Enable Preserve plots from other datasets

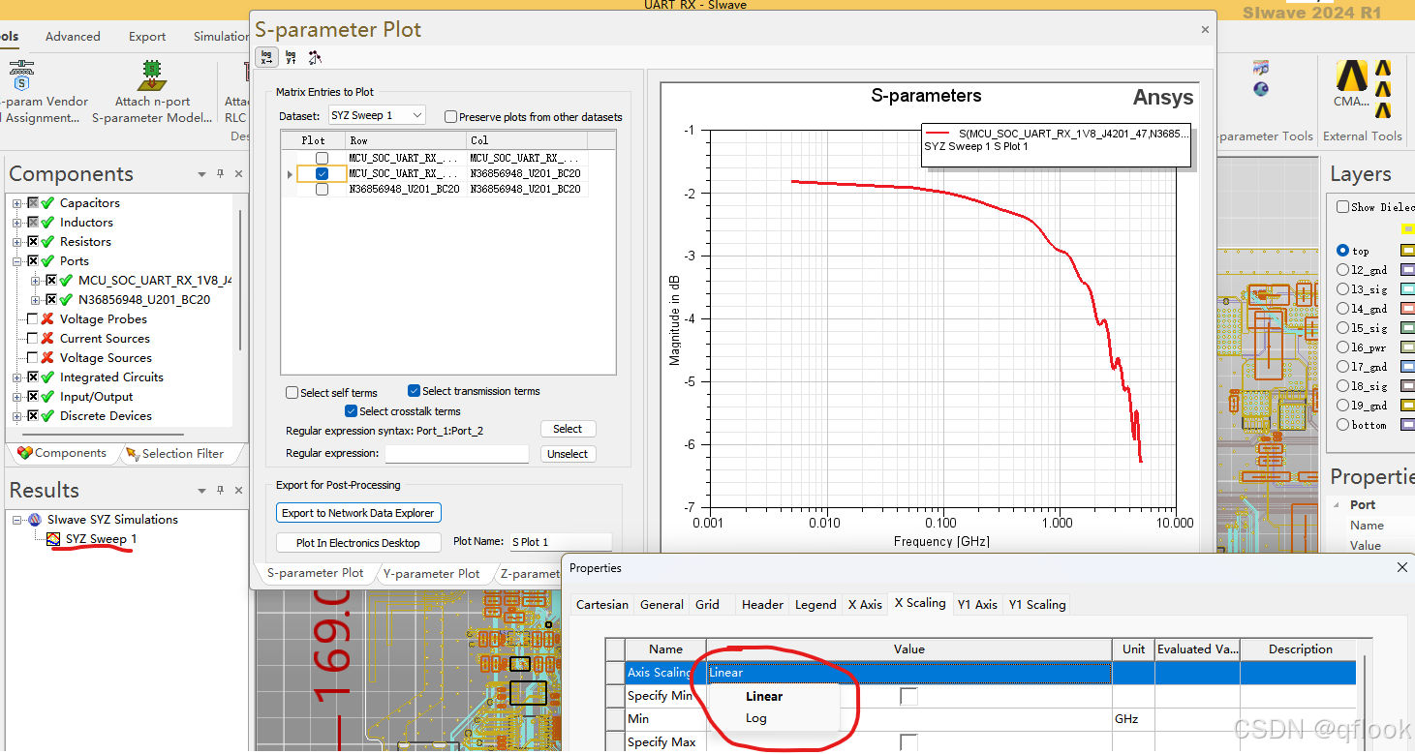(x=450, y=117)
